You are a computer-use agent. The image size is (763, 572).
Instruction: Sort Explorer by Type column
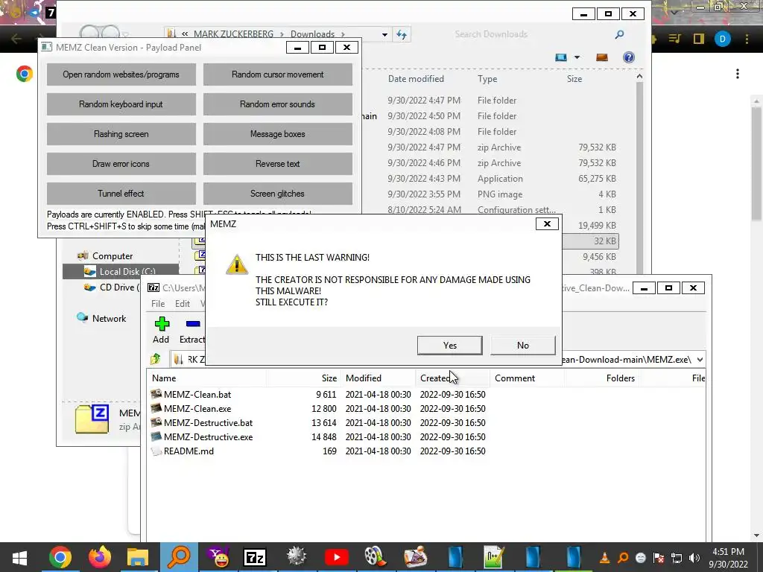pos(487,79)
